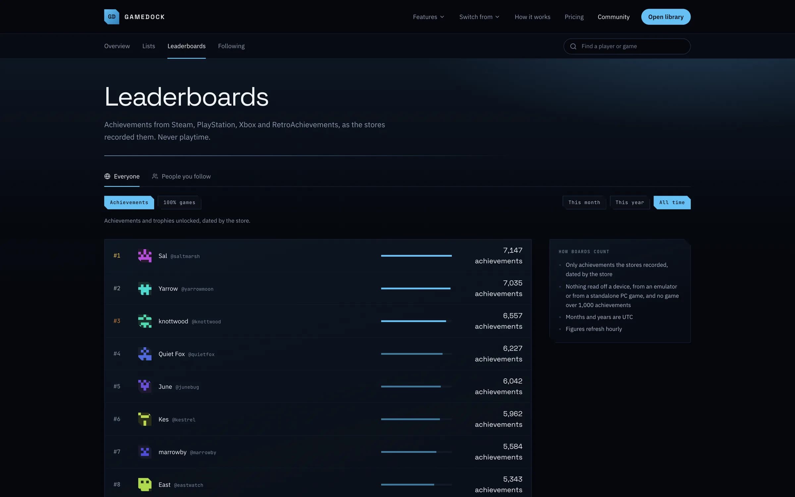The width and height of the screenshot is (795, 497).
Task: Click the GD Gamedock logo icon
Action: click(x=112, y=17)
